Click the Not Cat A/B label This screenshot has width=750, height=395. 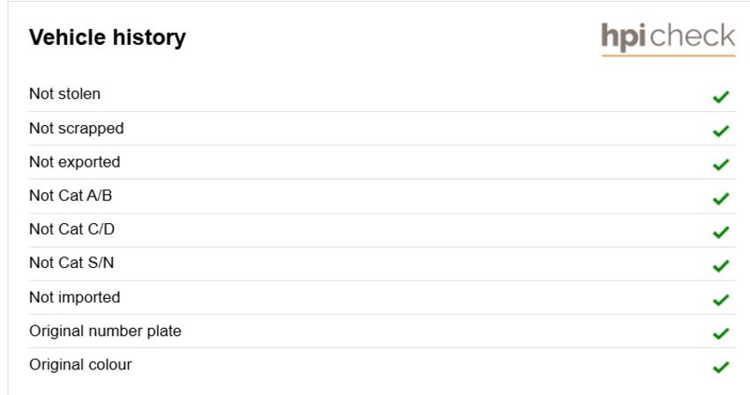71,196
